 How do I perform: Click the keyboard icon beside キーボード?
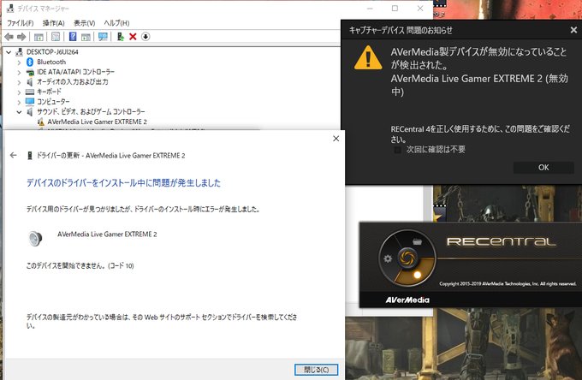point(30,92)
